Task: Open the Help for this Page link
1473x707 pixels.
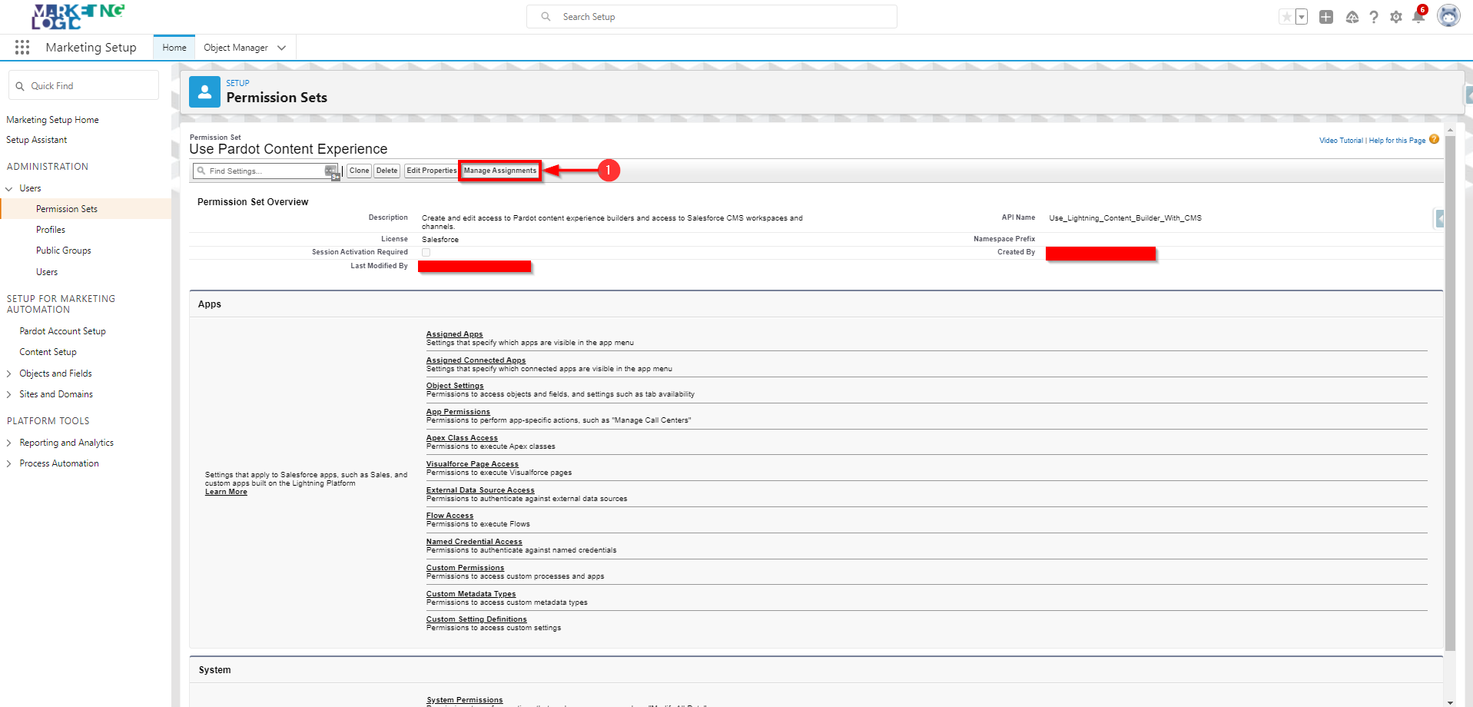Action: tap(1397, 141)
